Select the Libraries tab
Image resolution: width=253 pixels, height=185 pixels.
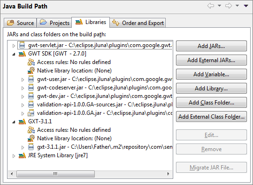point(91,22)
